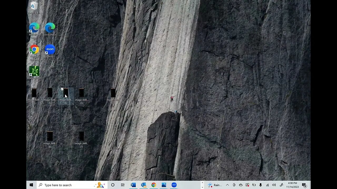Viewport: 337px width, 189px height.
Task: Click the taskbar toolbar scroll-up arrow
Action: pyautogui.click(x=202, y=183)
